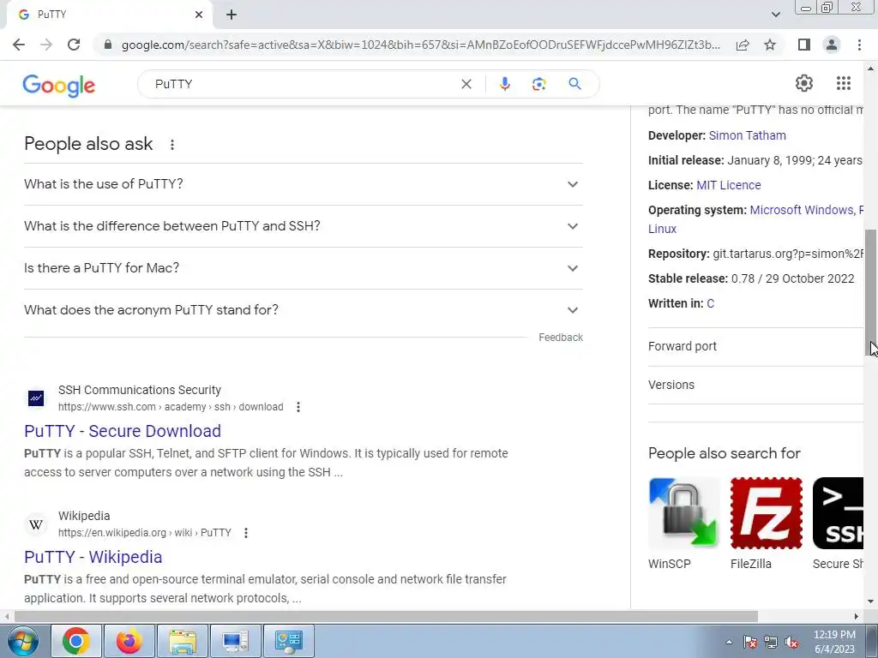Click the SSH Communications Security favicon
878x658 pixels.
tap(36, 398)
